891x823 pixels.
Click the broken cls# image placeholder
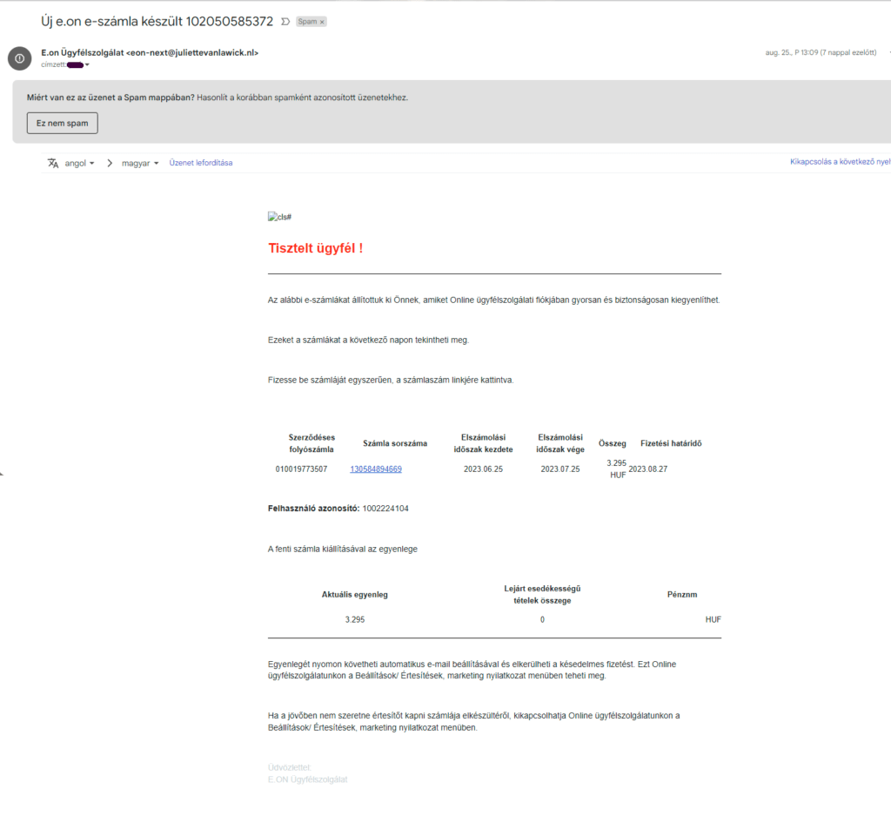279,217
